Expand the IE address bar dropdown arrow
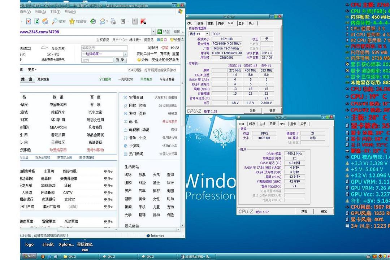 [x=153, y=32]
